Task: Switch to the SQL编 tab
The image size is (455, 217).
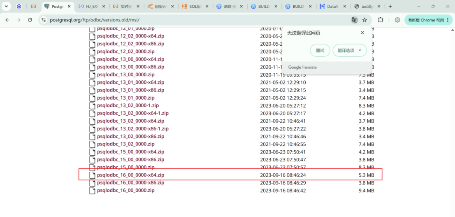Action: coord(195,6)
